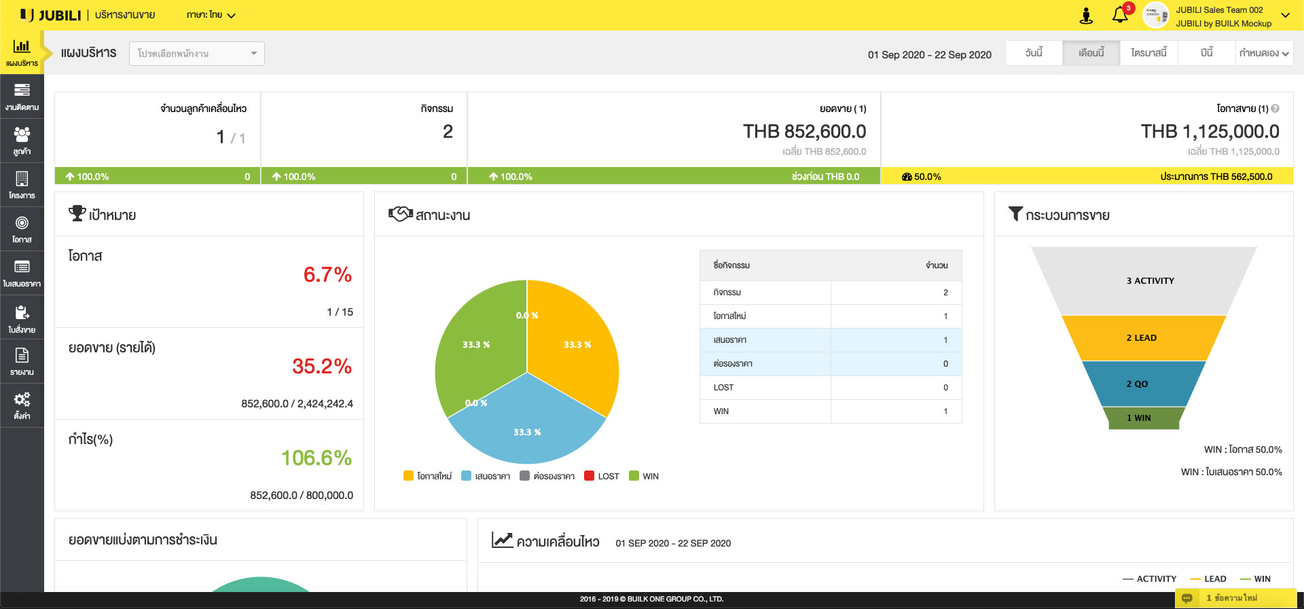
Task: Select the กิจกรรม row in status table
Action: tap(831, 292)
